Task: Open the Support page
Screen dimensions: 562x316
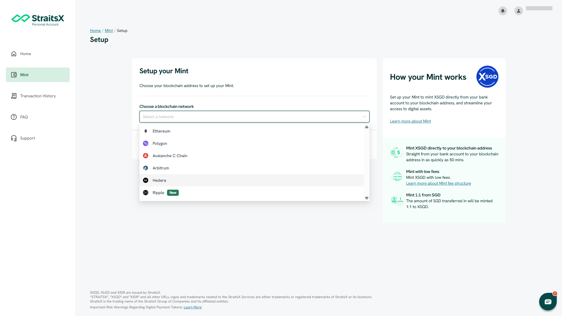Action: (x=38, y=138)
